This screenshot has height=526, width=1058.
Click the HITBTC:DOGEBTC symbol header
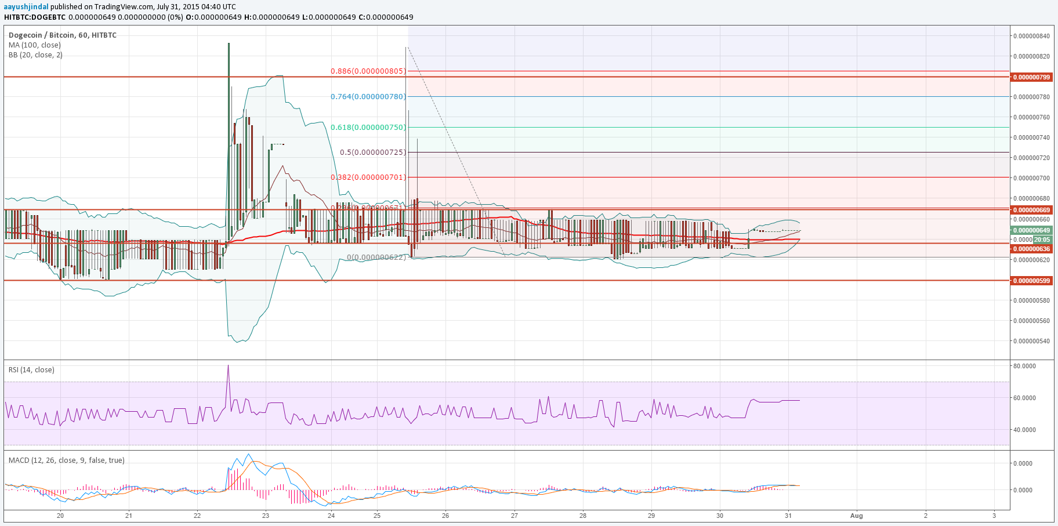click(35, 17)
